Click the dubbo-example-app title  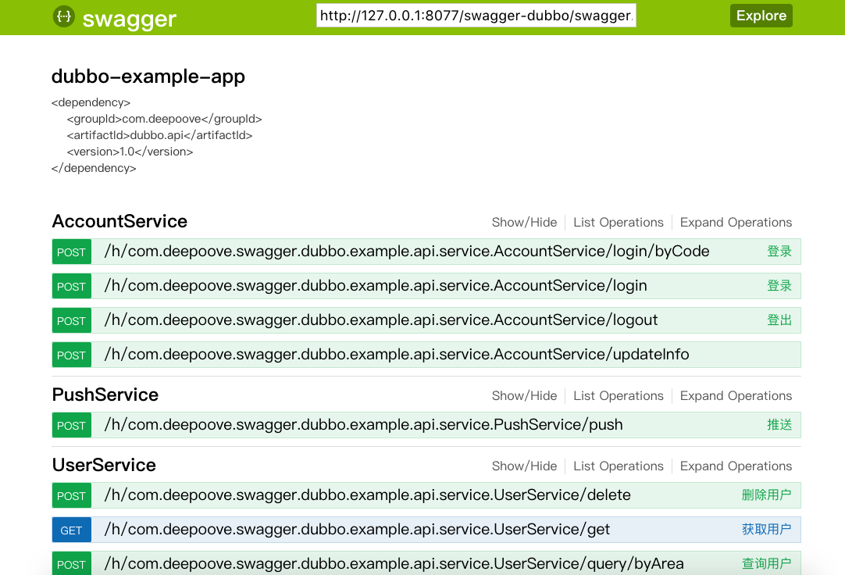(148, 77)
